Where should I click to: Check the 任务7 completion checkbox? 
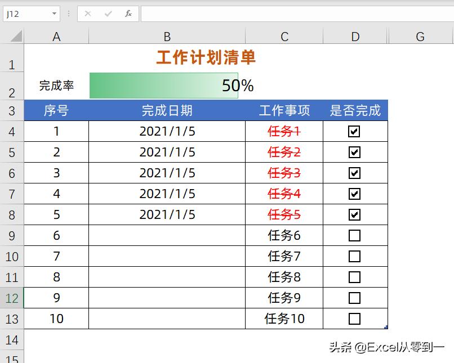[355, 256]
